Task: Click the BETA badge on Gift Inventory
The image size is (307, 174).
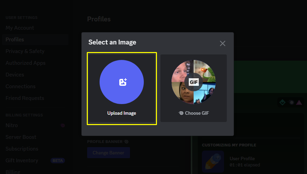Action: (57, 161)
